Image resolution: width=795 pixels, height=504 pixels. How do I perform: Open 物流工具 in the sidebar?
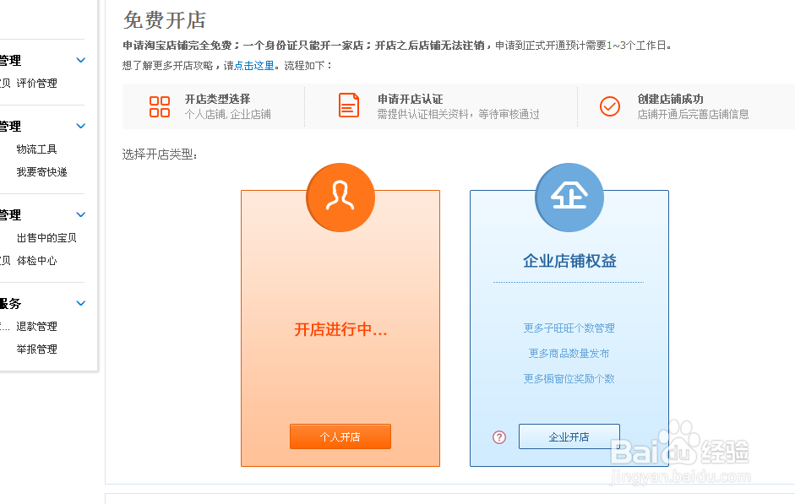point(36,149)
